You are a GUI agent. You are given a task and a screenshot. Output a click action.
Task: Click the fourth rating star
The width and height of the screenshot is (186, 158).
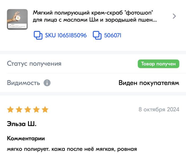coord(36,110)
